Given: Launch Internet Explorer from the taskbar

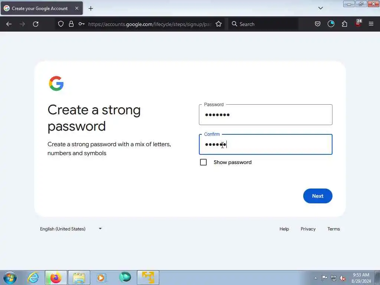Looking at the screenshot, I should click(33, 278).
